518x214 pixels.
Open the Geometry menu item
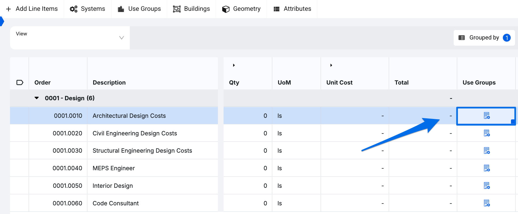click(241, 9)
